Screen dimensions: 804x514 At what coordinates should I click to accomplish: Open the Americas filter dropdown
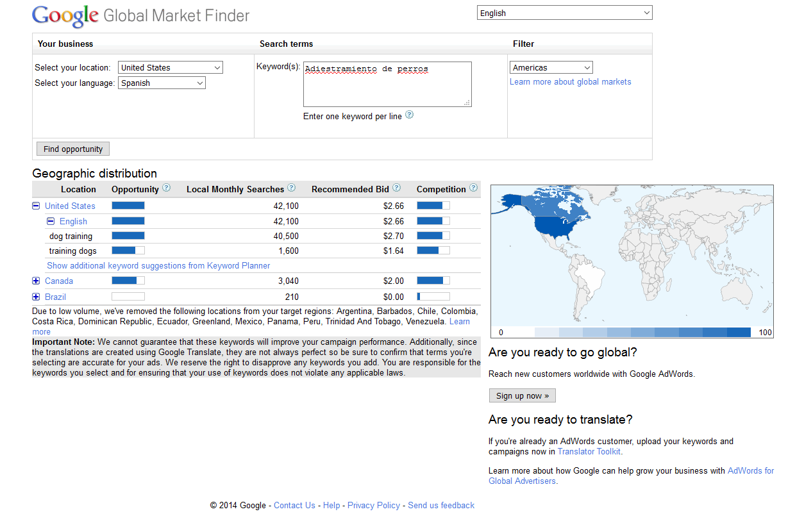point(551,67)
